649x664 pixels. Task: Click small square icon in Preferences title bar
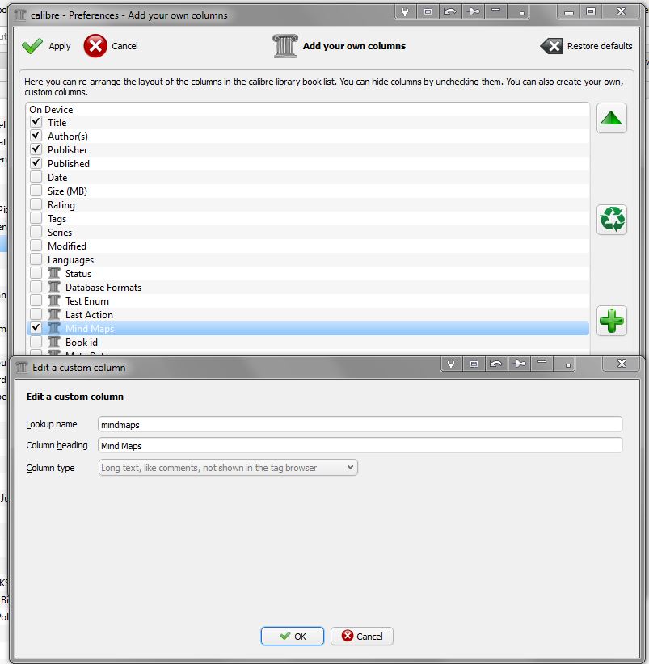point(428,12)
